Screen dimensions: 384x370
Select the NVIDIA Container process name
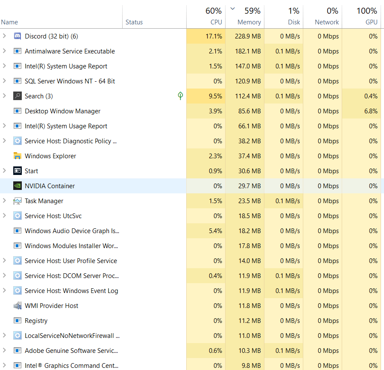[x=50, y=186]
